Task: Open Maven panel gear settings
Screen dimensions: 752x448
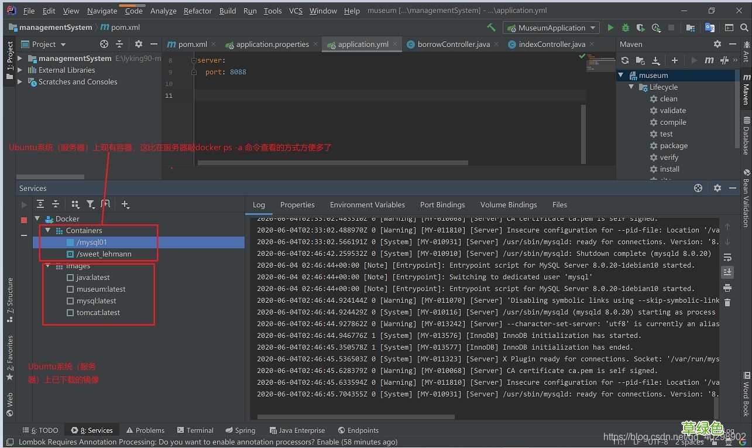Action: [717, 44]
